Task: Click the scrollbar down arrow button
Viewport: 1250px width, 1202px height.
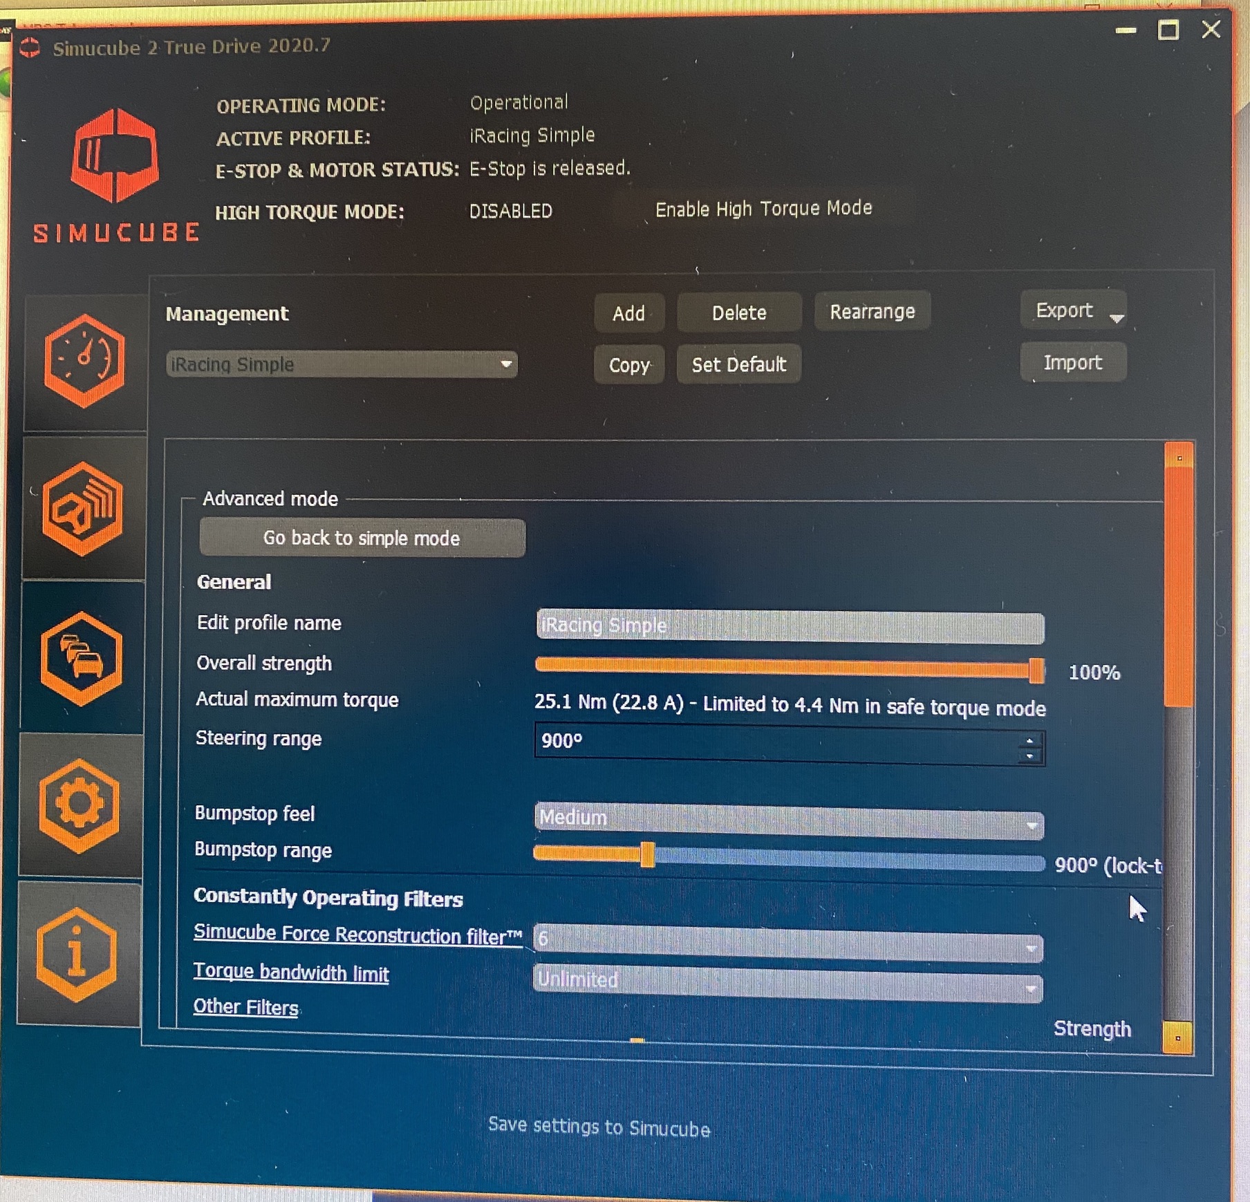Action: (1178, 1038)
